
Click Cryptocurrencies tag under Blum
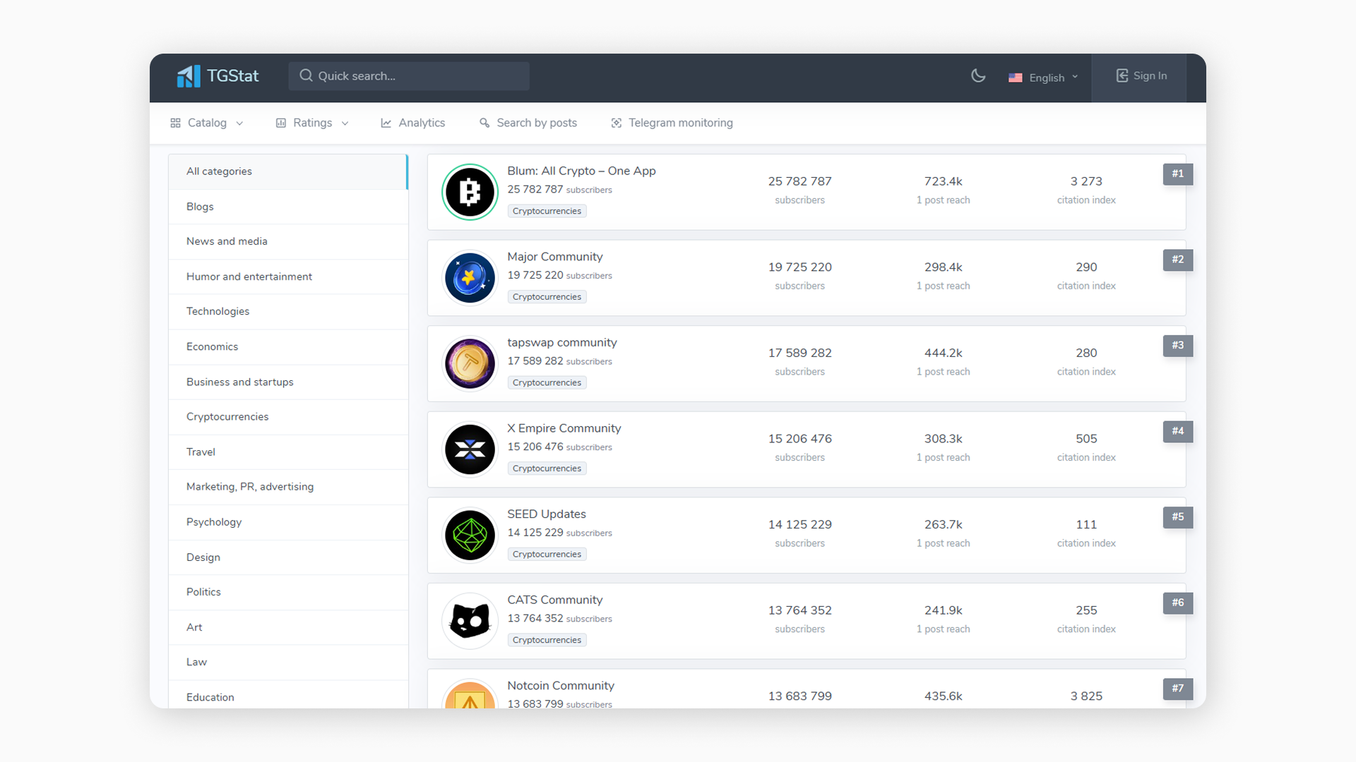click(547, 211)
